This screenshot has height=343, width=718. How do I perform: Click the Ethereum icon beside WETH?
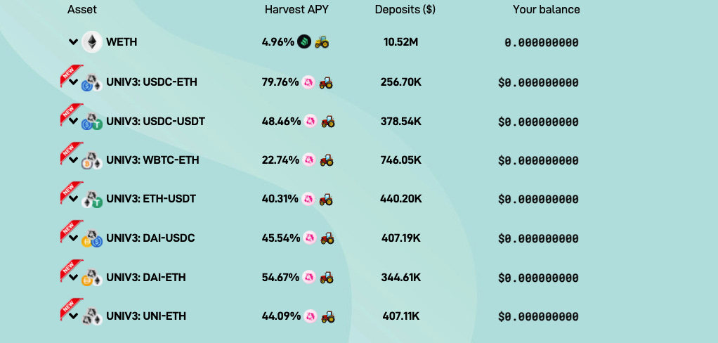coord(92,42)
